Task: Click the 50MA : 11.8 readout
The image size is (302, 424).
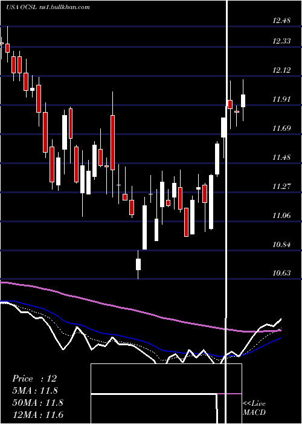Action: coord(37,402)
